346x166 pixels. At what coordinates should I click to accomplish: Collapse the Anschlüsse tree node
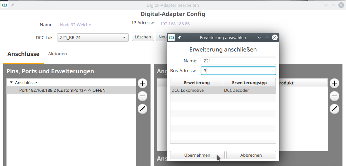point(11,83)
